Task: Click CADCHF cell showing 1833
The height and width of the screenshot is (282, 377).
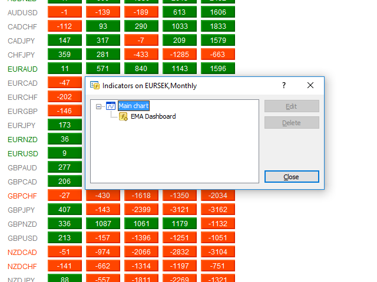Action: point(218,26)
